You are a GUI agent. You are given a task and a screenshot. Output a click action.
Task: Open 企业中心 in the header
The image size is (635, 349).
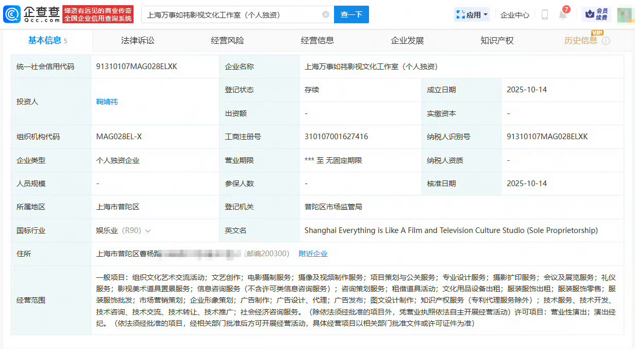tap(515, 15)
